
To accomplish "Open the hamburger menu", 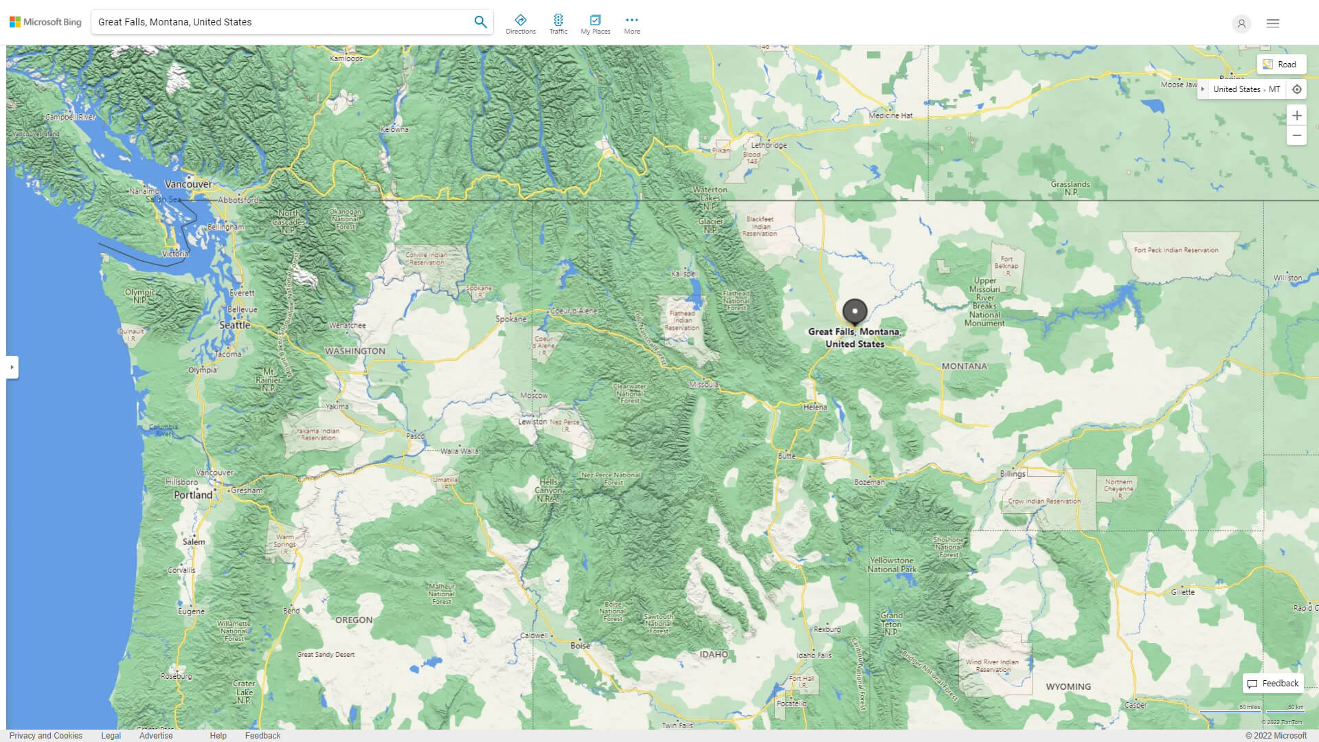I will 1272,23.
